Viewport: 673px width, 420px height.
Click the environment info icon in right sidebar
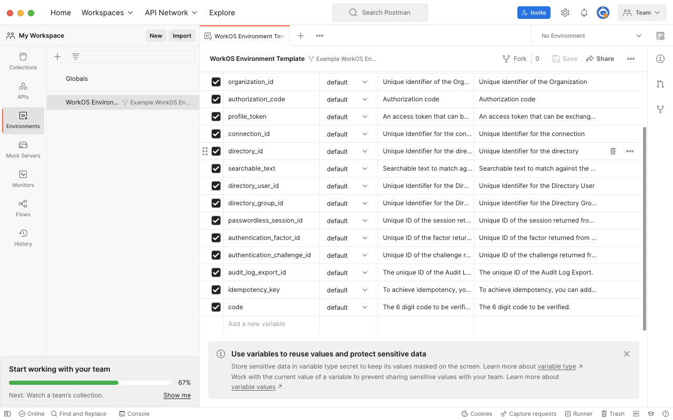click(x=660, y=59)
